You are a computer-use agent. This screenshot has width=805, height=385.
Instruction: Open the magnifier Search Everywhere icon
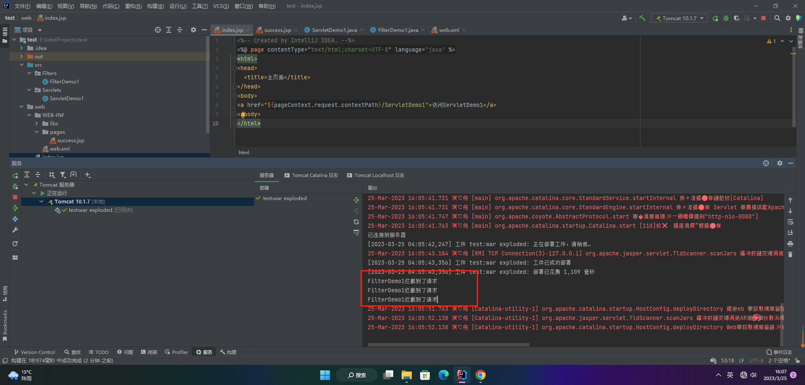777,18
